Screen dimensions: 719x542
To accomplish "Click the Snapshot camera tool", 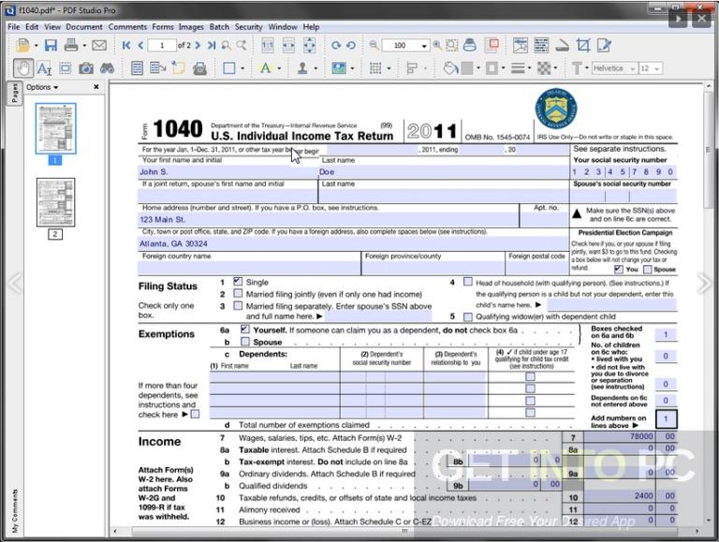I will click(x=86, y=68).
